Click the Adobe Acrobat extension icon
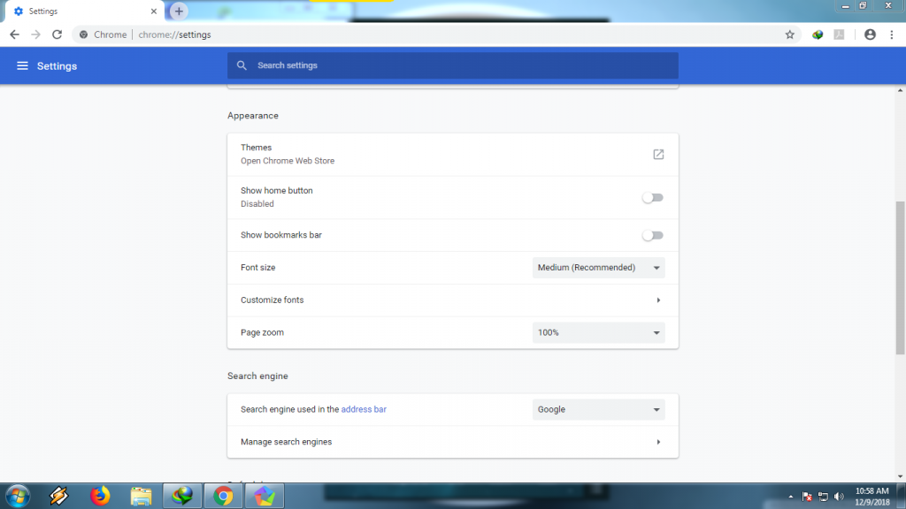This screenshot has height=509, width=906. coord(839,34)
